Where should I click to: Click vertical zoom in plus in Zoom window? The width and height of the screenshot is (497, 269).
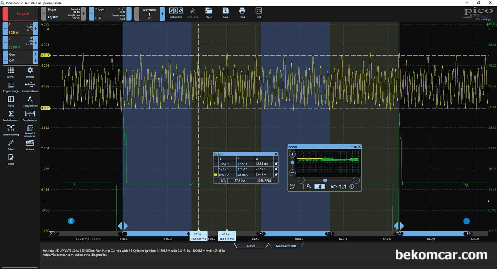click(x=293, y=154)
